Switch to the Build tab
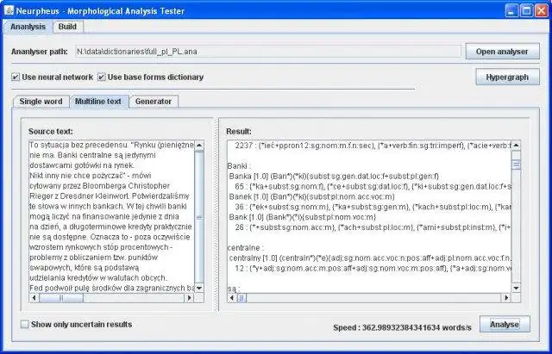 coord(67,27)
